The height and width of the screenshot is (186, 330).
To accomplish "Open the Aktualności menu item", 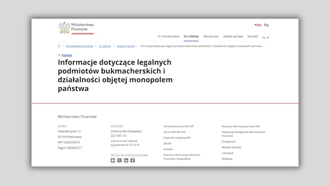I will (211, 36).
